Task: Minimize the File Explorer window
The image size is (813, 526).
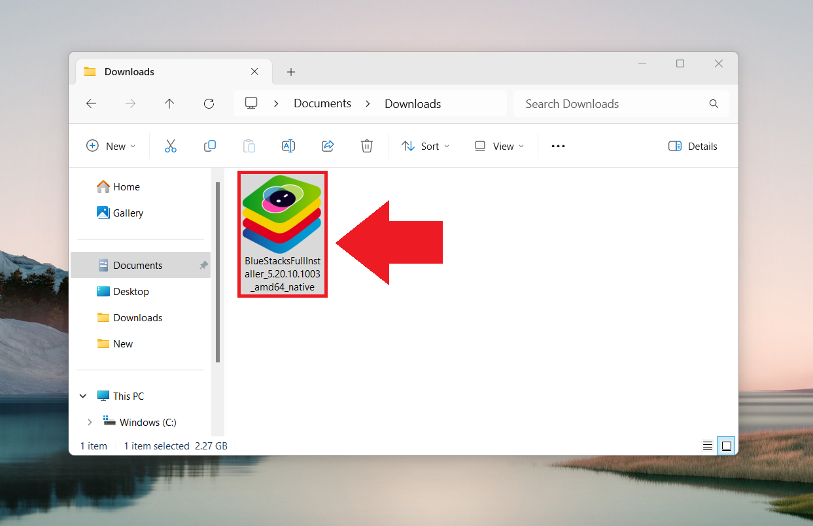Action: (x=642, y=63)
